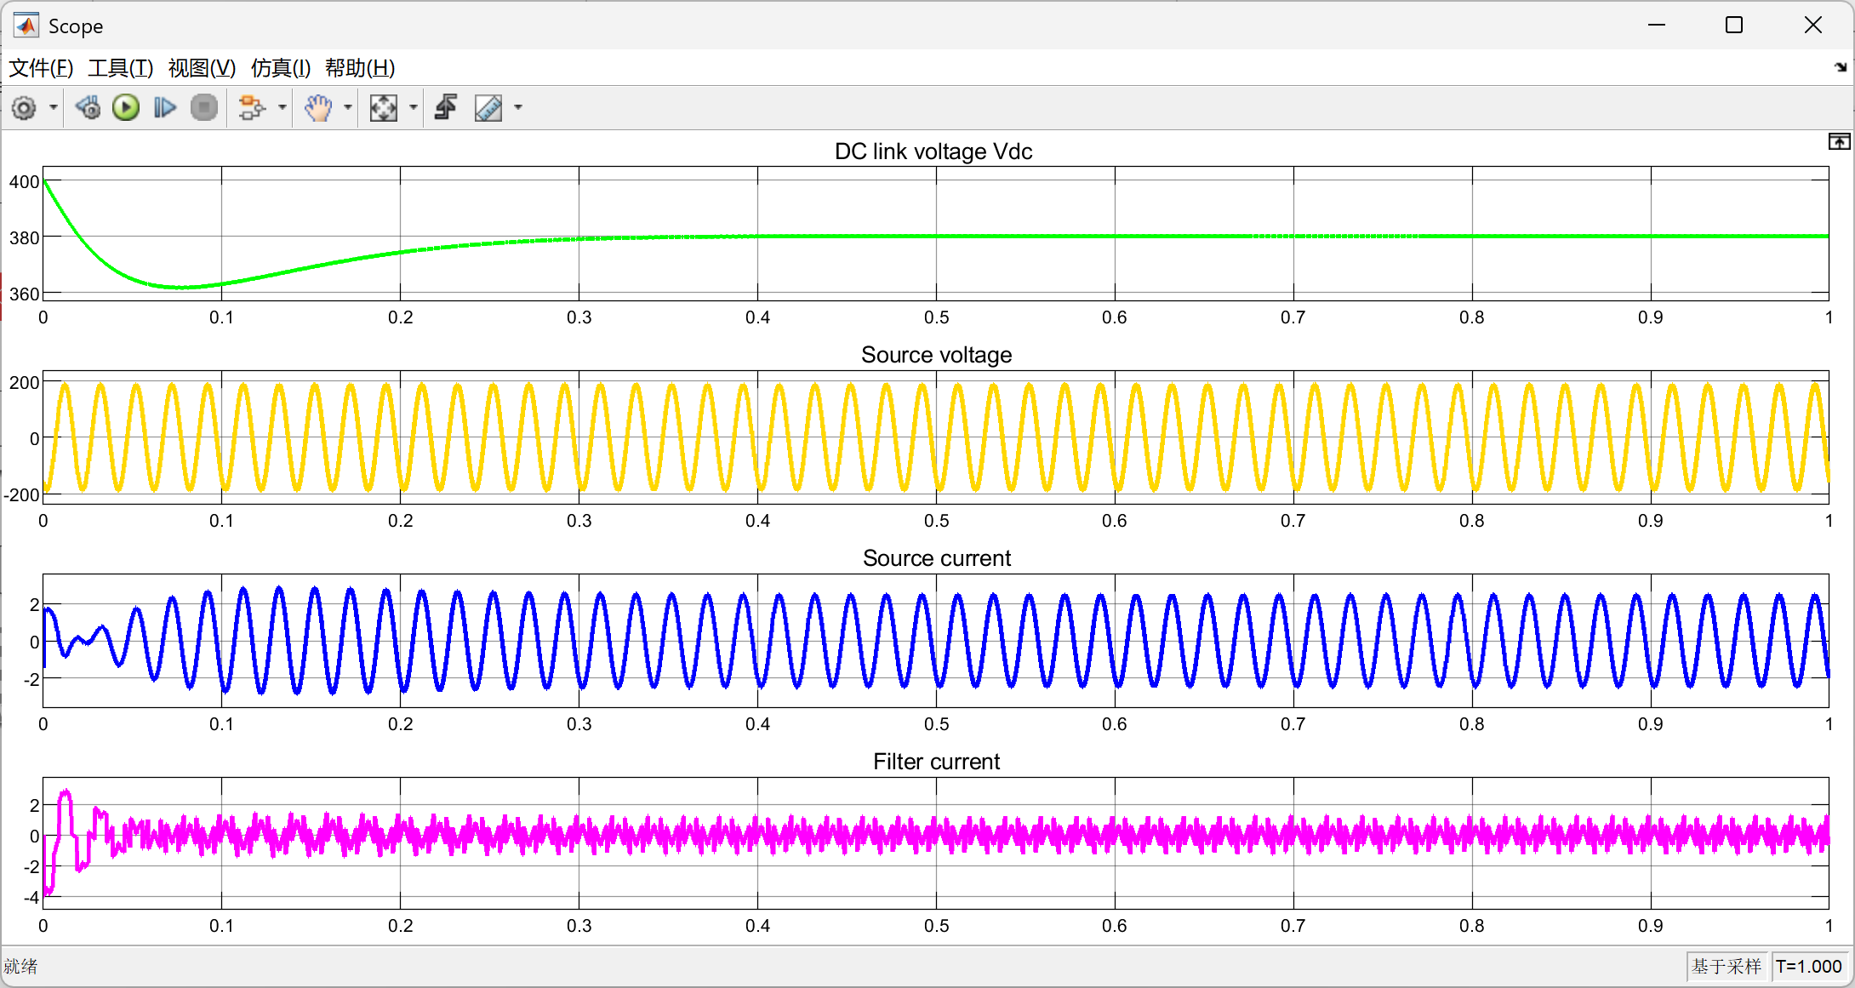This screenshot has width=1855, height=988.
Task: Click the scale axes limits icon
Action: (384, 108)
